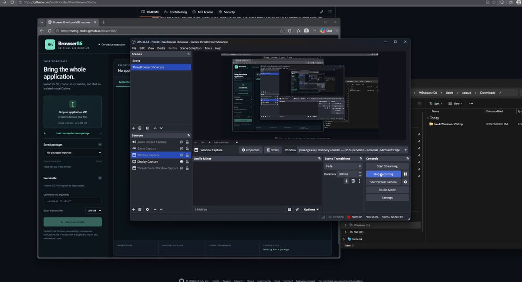Open source Filters button
This screenshot has height=282, width=522.
click(x=273, y=150)
